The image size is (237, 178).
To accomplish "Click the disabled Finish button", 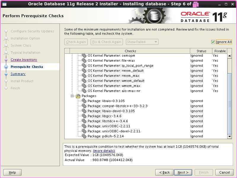I will (204, 172).
